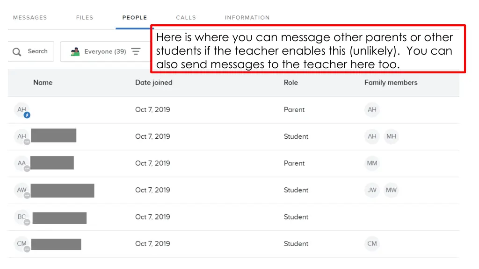479x269 pixels.
Task: Click the AA avatar in the name column
Action: [22, 163]
